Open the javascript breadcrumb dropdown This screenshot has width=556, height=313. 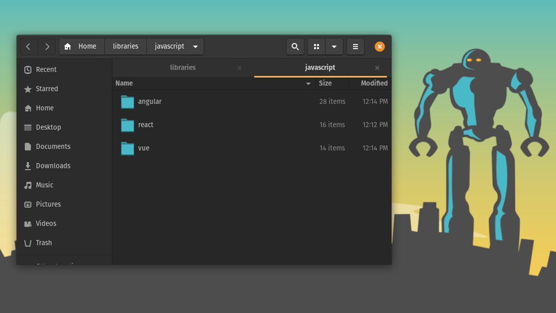(195, 46)
